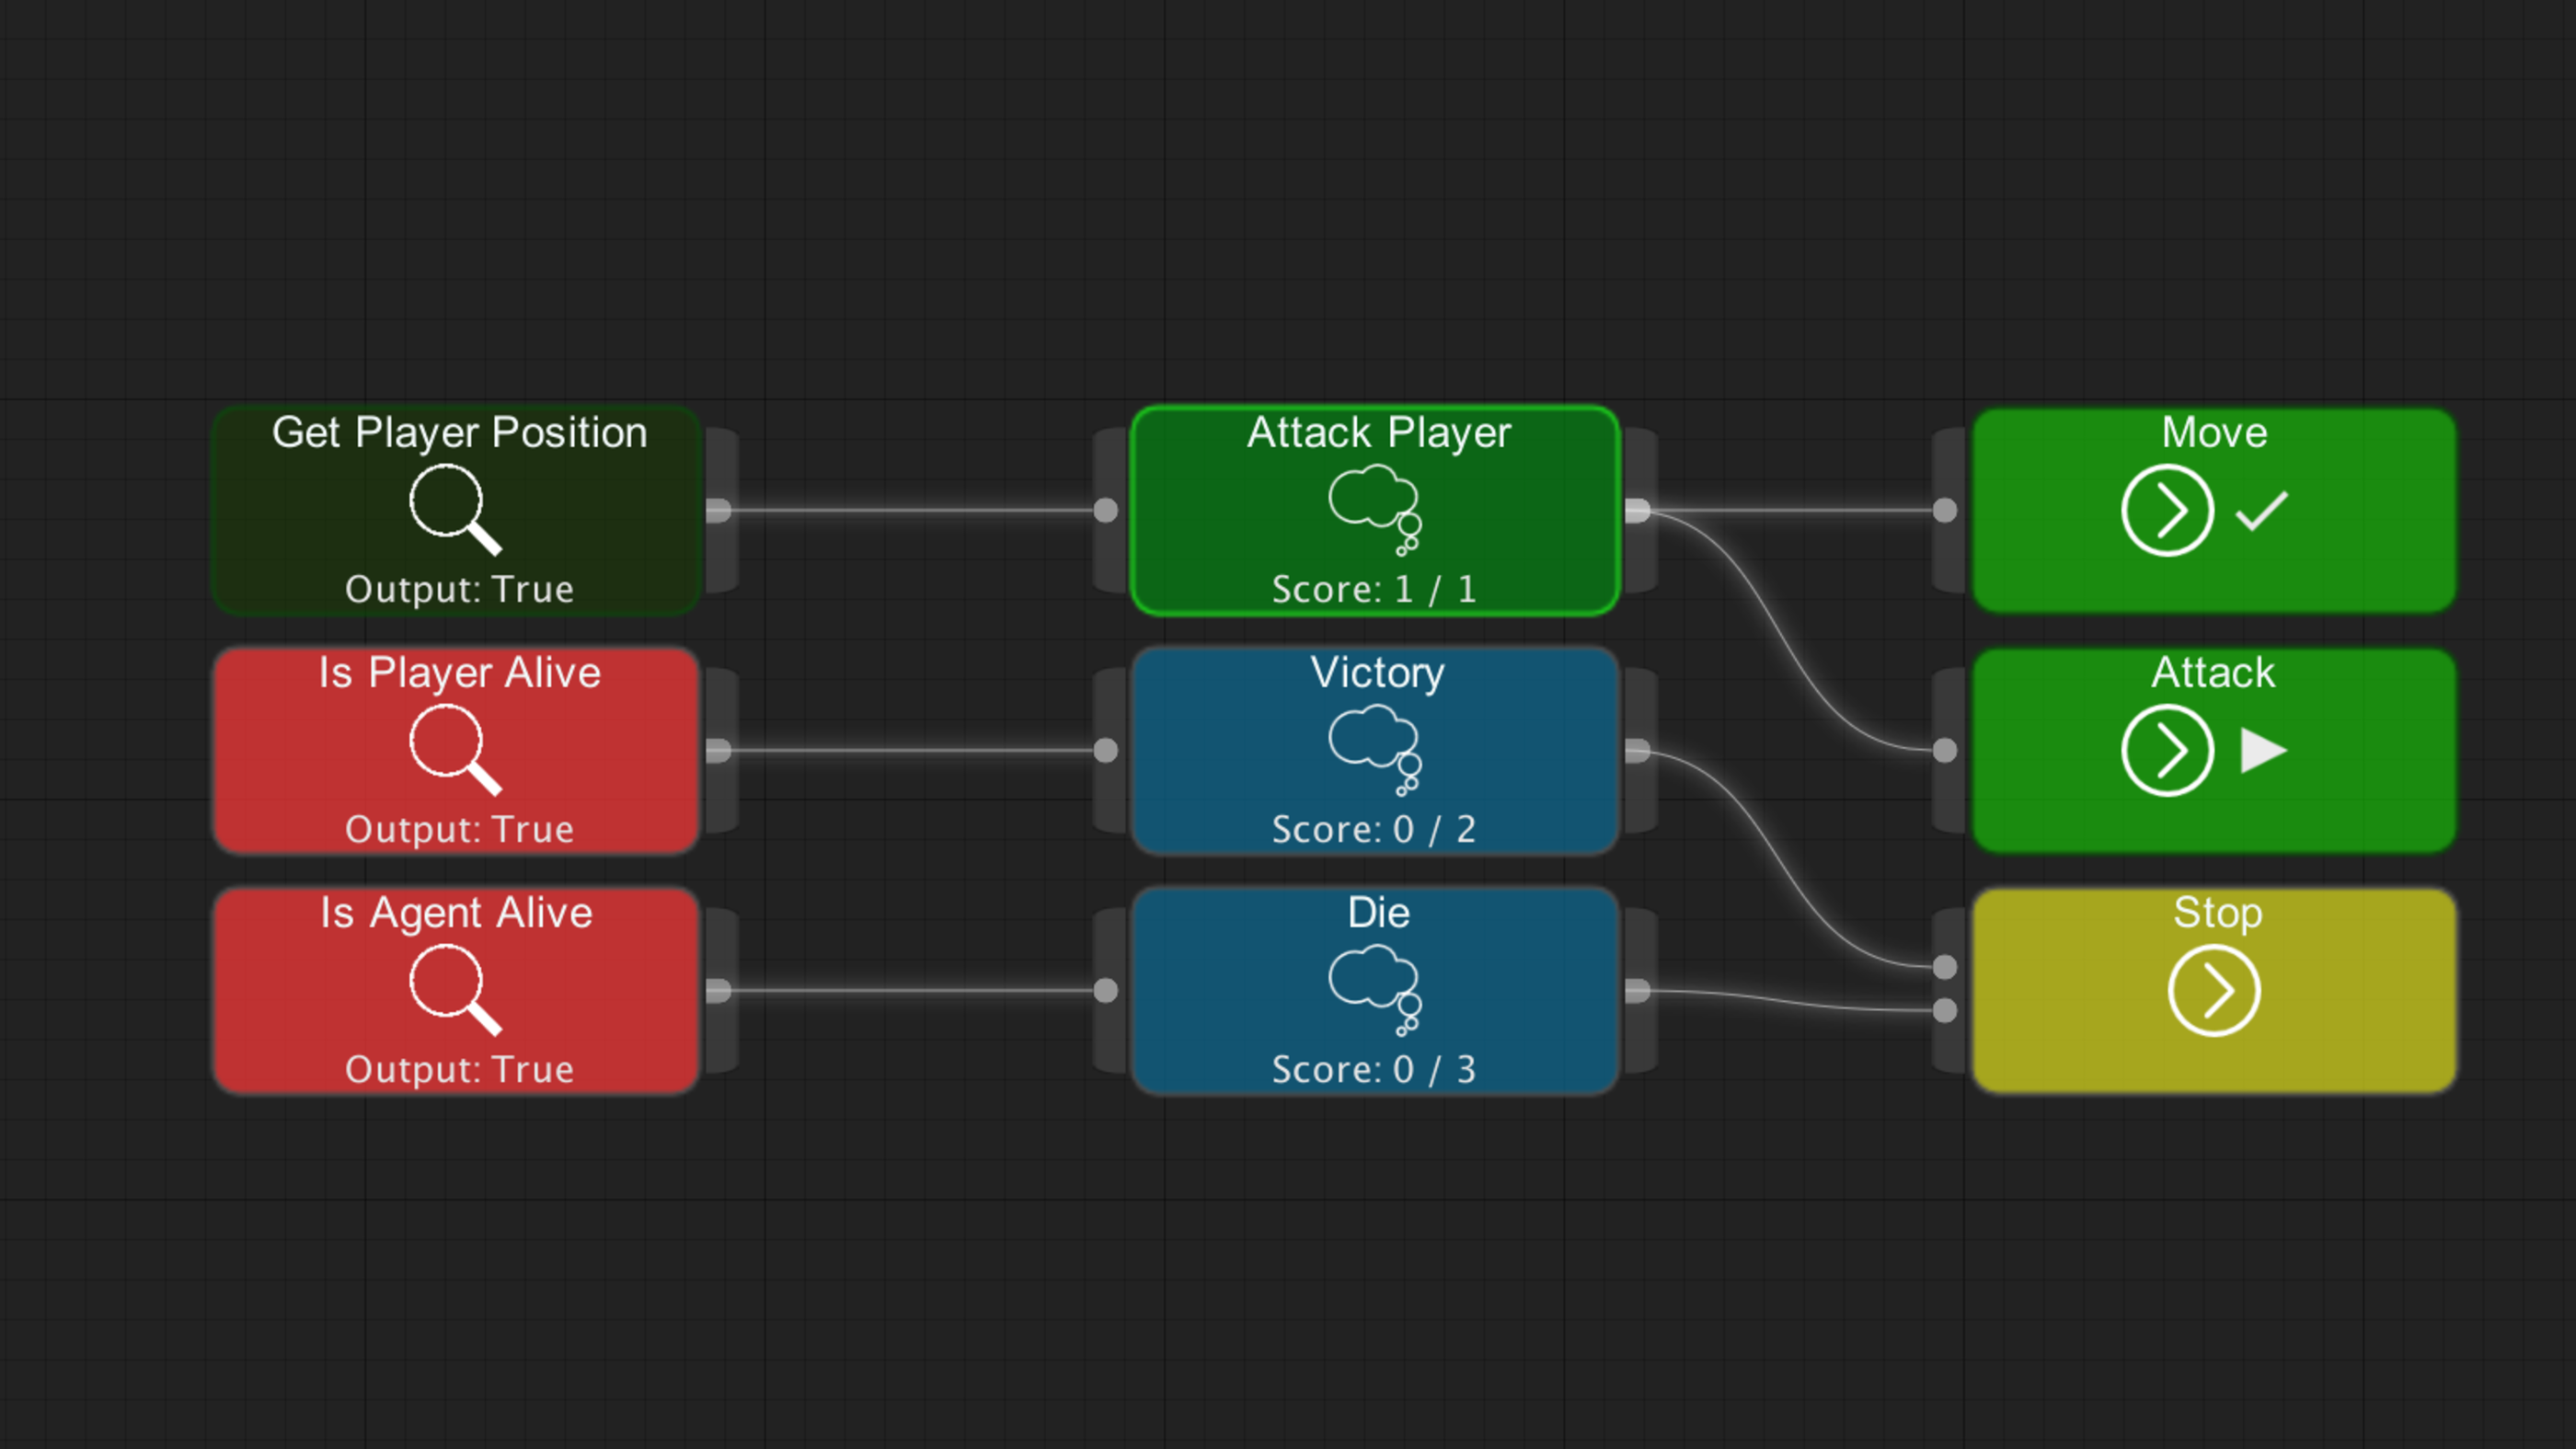Click the magnifier icon in Is Agent Alive
Screen dimensions: 2576x1449
tap(454, 988)
